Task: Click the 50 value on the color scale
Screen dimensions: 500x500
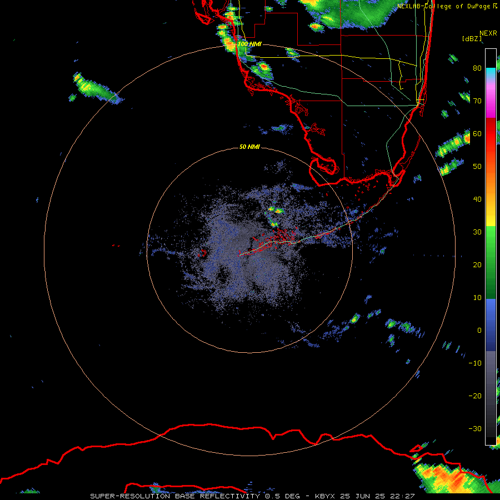Action: tap(477, 167)
